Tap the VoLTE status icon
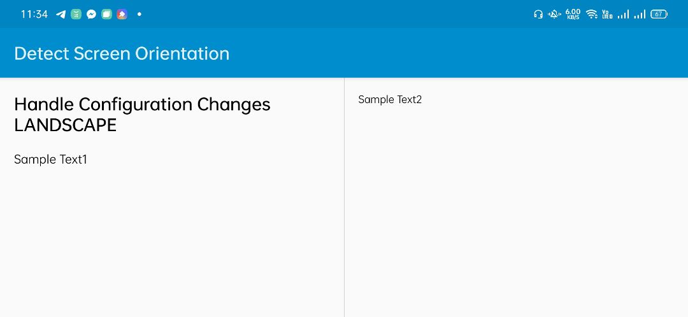 pos(607,14)
